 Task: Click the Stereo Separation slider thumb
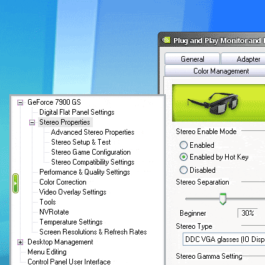click(223, 199)
